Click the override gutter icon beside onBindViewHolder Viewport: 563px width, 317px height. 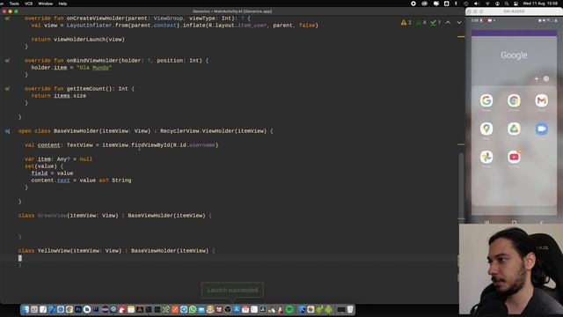(x=7, y=61)
